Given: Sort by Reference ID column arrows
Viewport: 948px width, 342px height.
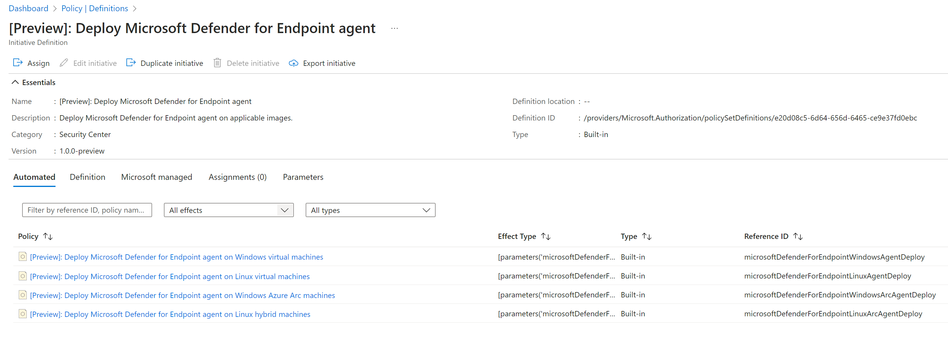Looking at the screenshot, I should click(798, 236).
